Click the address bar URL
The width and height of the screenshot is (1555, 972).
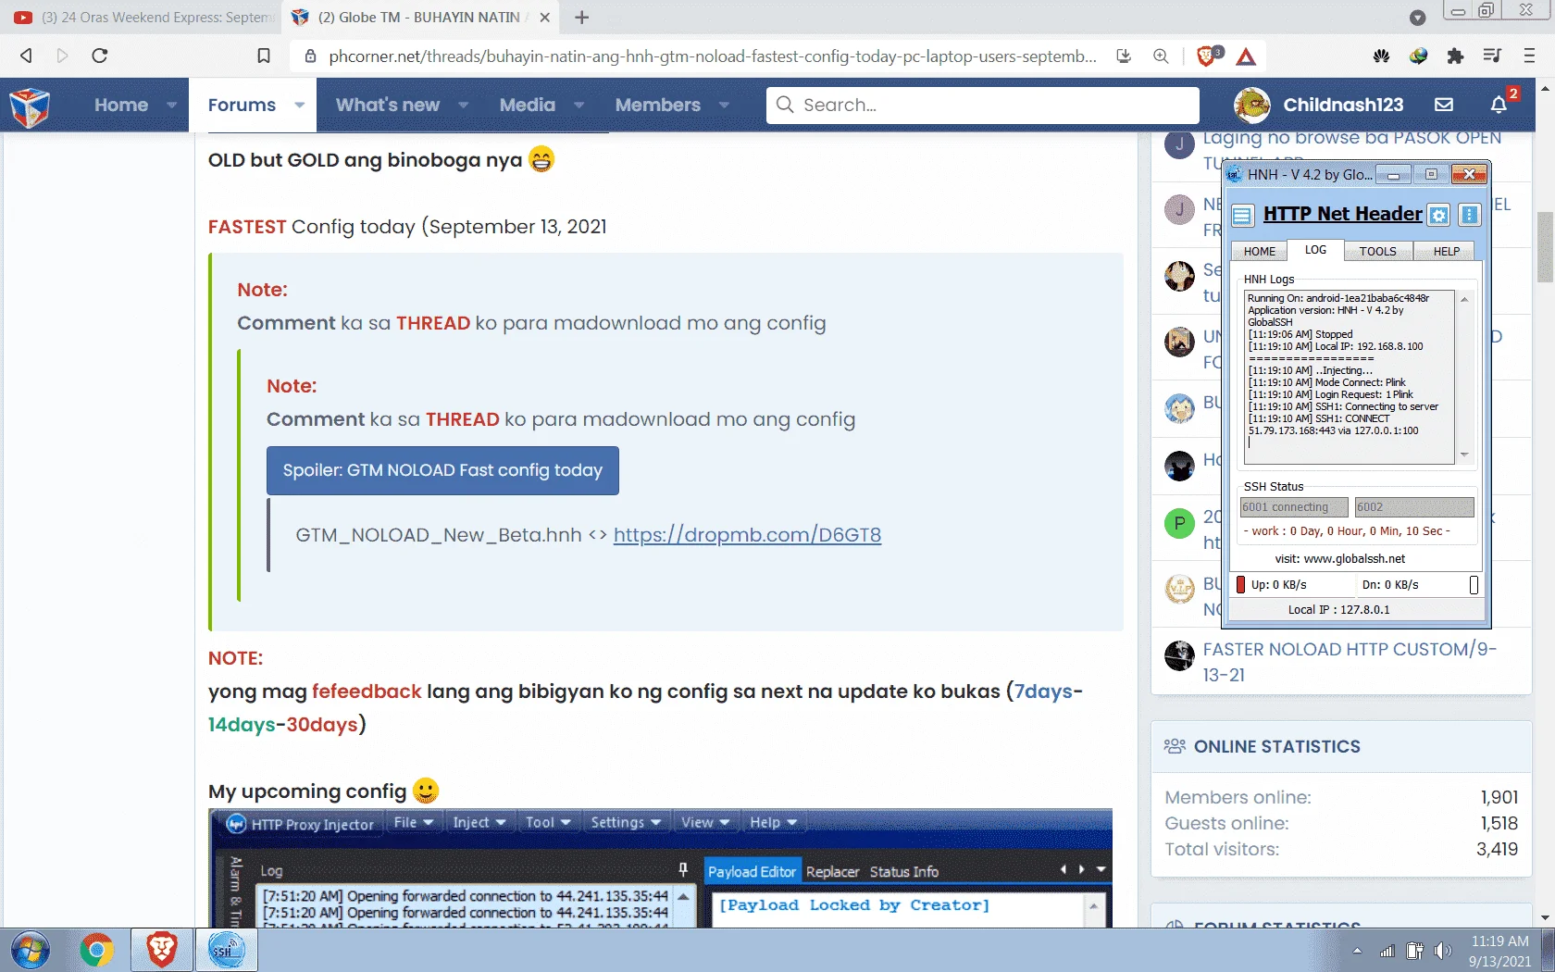713,56
